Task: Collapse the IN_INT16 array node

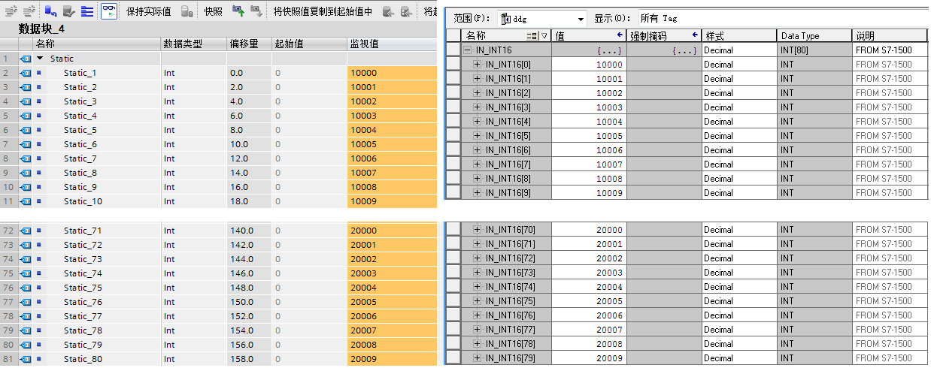Action: click(x=468, y=50)
